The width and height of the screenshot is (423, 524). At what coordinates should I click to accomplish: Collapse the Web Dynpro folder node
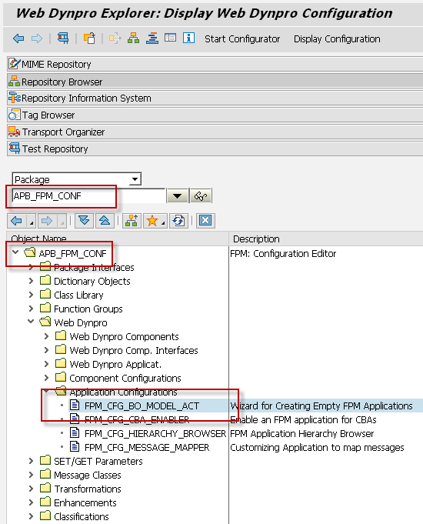(x=31, y=322)
